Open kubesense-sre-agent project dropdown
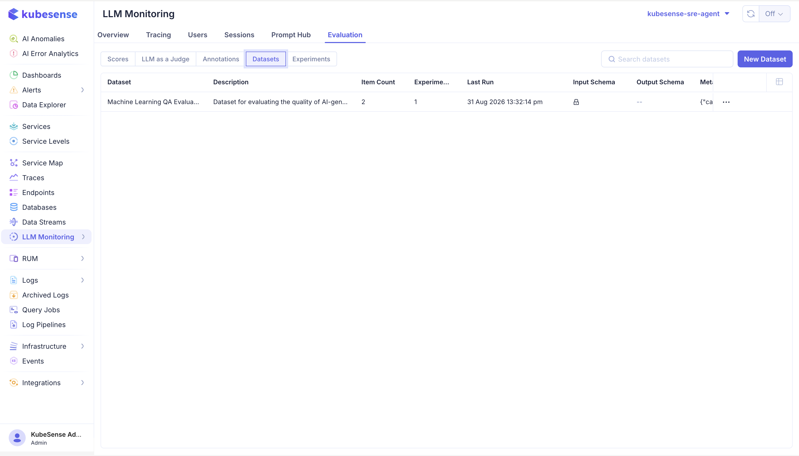 [688, 14]
